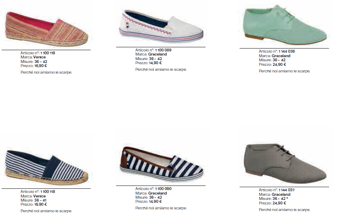Image resolution: width=343 pixels, height=218 pixels.
Task: Open the mint green lace-up shoe image
Action: (x=286, y=25)
